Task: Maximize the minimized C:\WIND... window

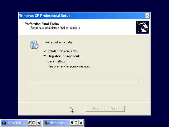Action: pos(34,123)
